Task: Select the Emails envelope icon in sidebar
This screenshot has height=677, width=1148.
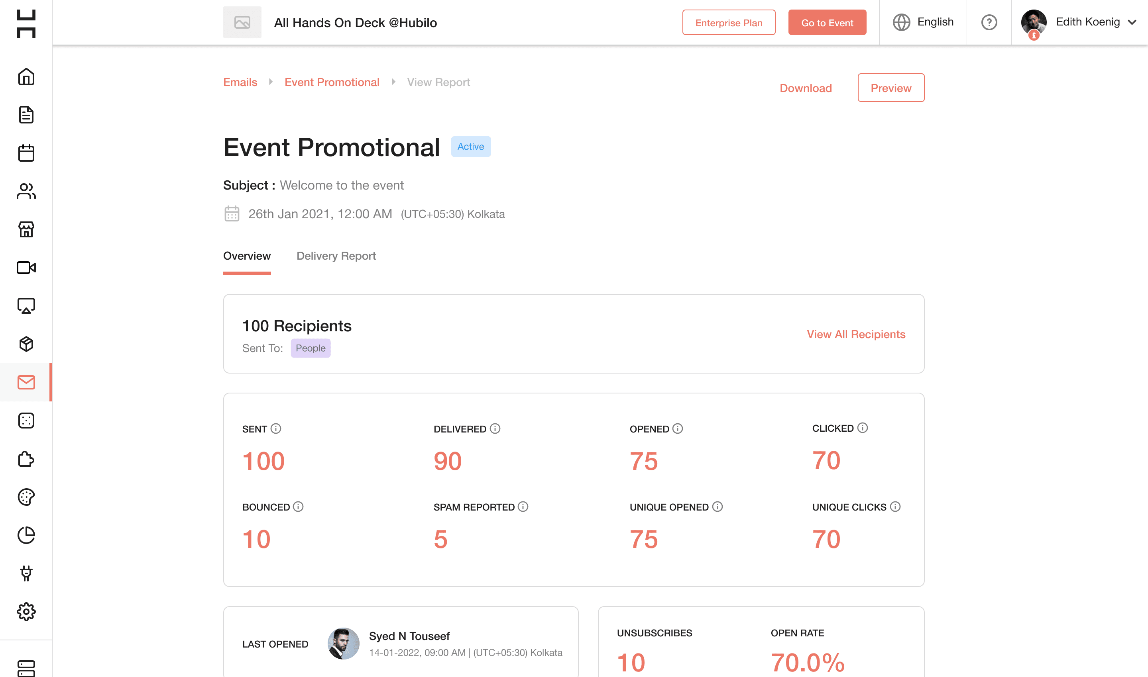Action: coord(26,382)
